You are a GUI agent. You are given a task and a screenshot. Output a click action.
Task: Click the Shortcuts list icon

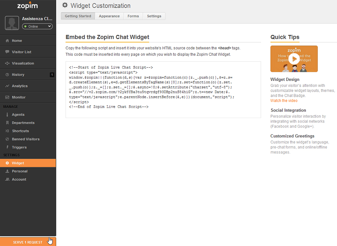[x=7, y=131]
